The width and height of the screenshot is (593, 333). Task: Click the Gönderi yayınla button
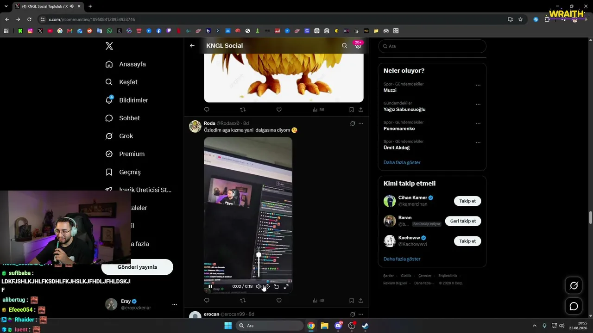pos(137,267)
